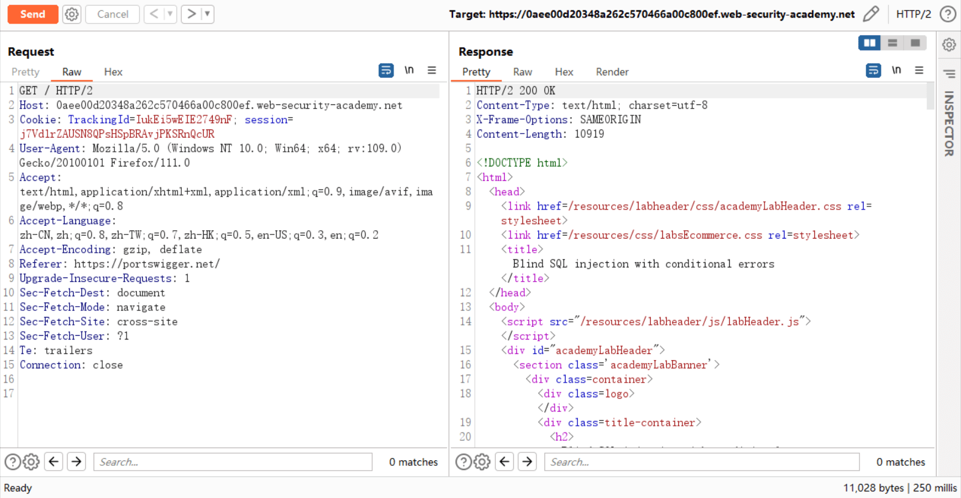The width and height of the screenshot is (961, 498).
Task: Expand the history forward dropdown arrow
Action: (207, 14)
